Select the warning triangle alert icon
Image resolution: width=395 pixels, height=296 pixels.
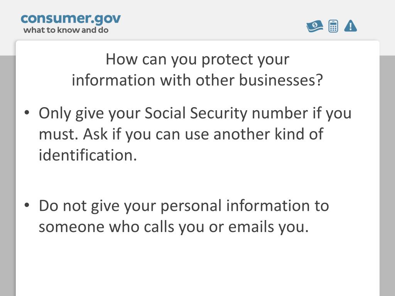click(x=350, y=26)
